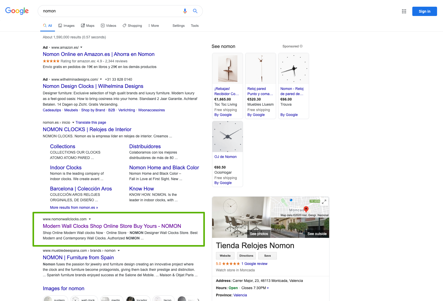Open the OJ de Nomon clock image
Viewport: 443px width, 301px height.
228,137
